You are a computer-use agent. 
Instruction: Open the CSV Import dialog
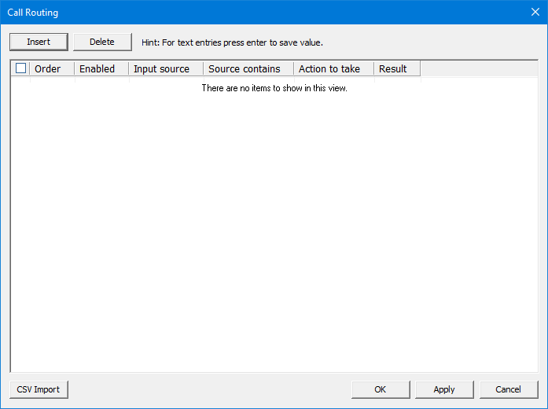pos(39,389)
